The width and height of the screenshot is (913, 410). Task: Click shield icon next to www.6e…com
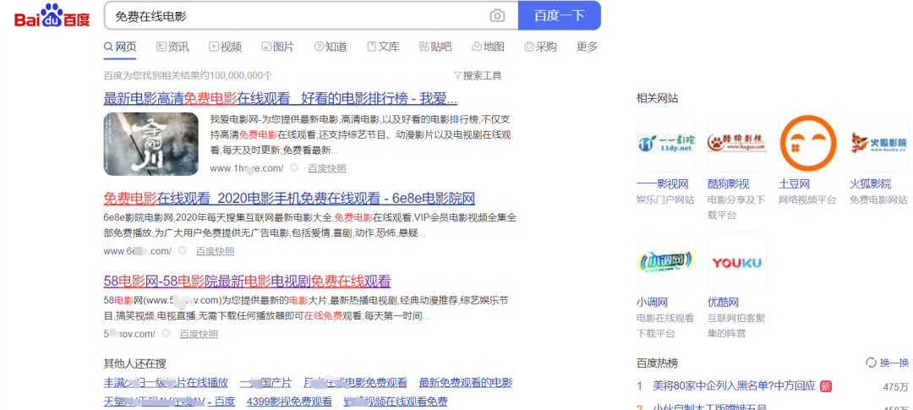[183, 251]
